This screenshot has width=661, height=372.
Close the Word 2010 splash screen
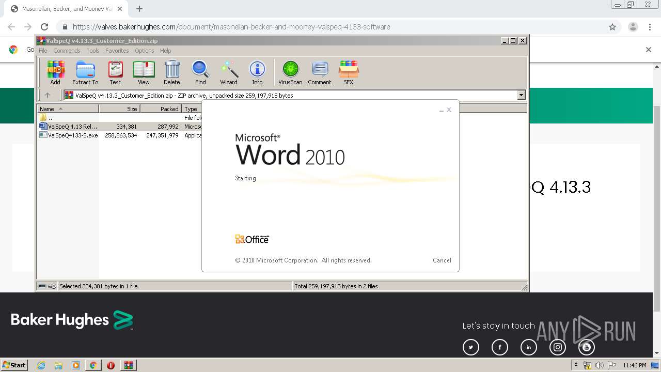point(449,110)
